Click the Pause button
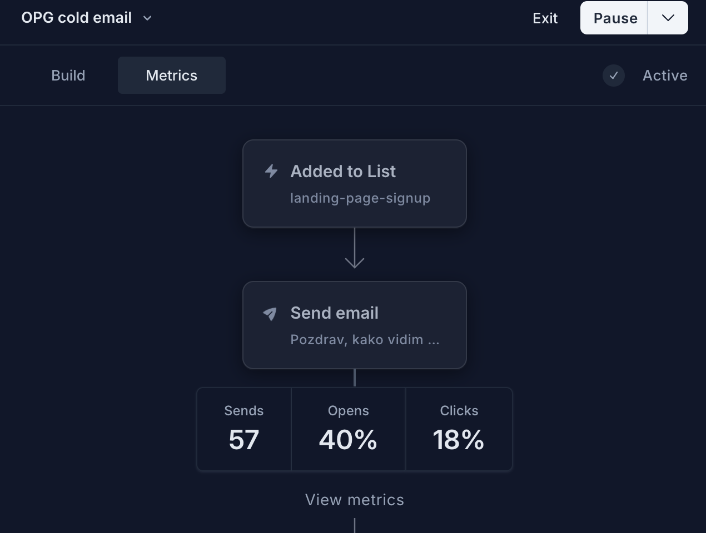The height and width of the screenshot is (533, 706). click(614, 18)
